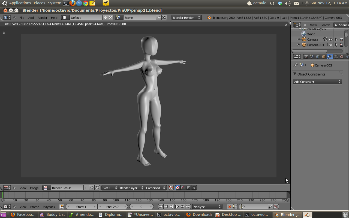349x218 pixels.
Task: Toggle automatic keyframe record button
Action: coord(229,207)
